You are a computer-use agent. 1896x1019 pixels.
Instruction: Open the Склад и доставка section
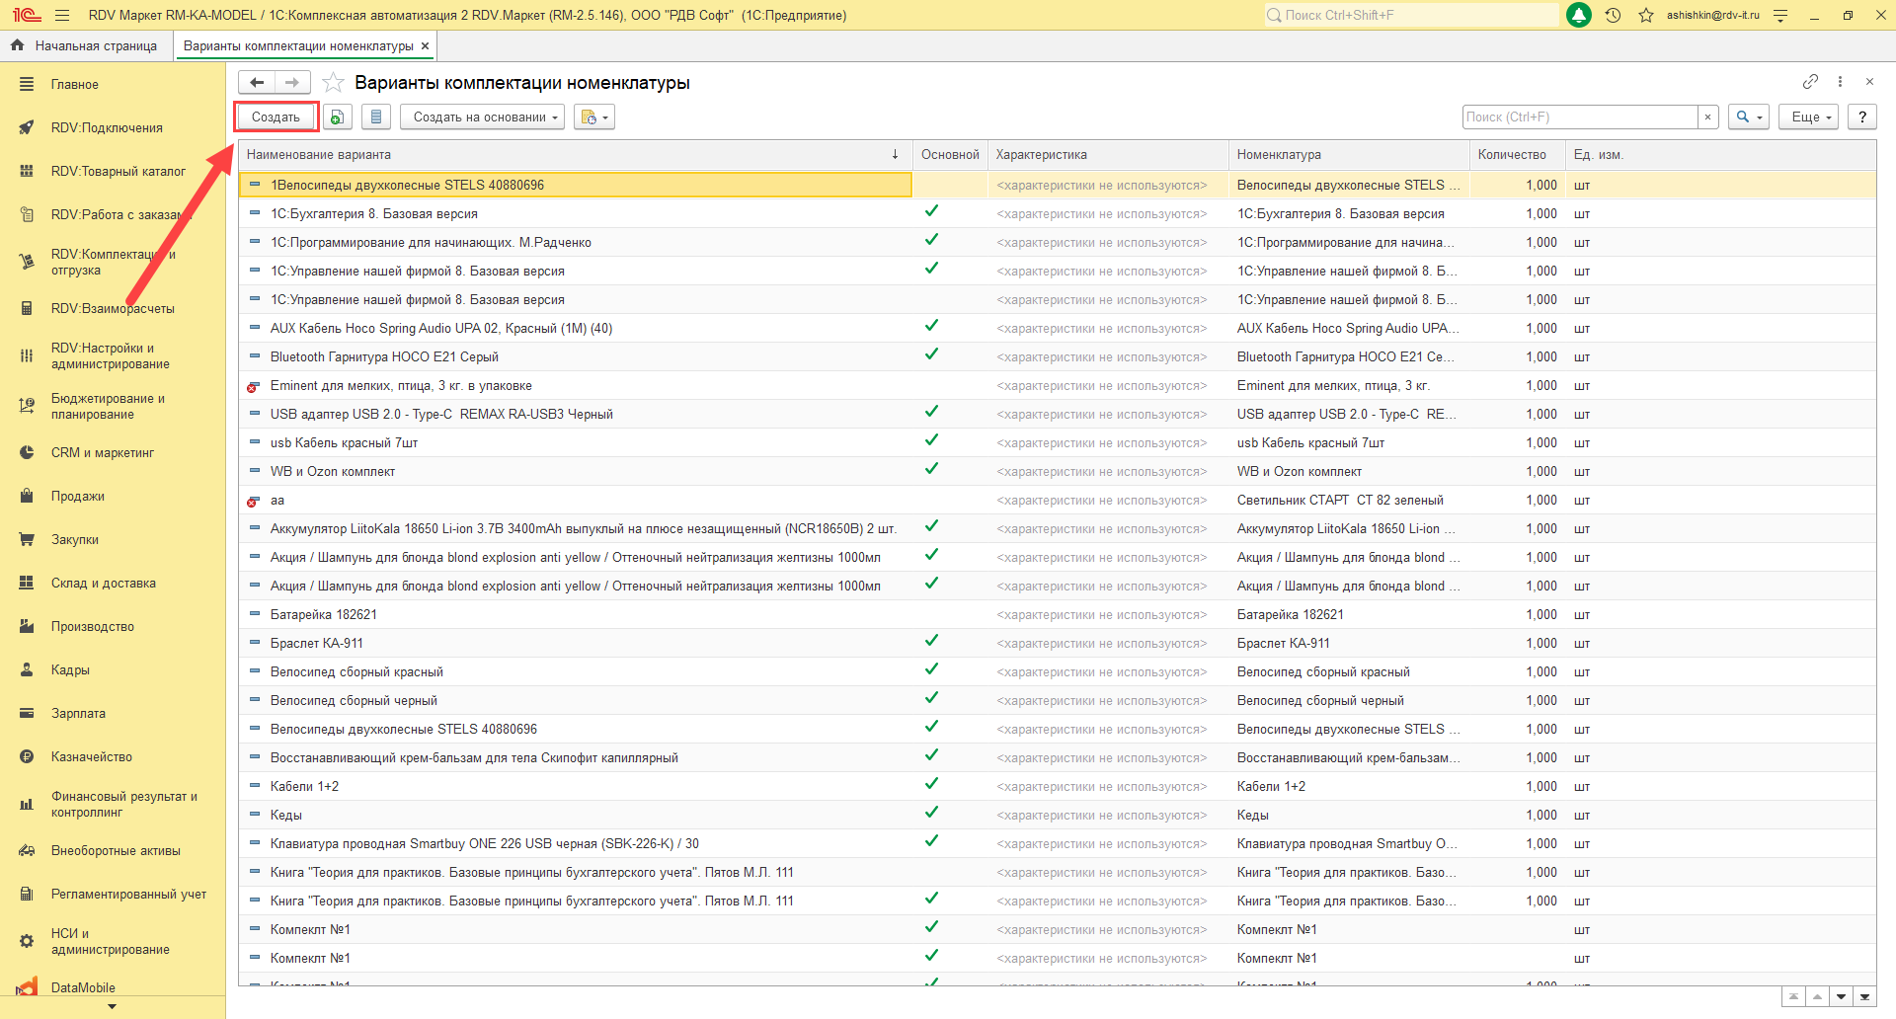pyautogui.click(x=103, y=584)
